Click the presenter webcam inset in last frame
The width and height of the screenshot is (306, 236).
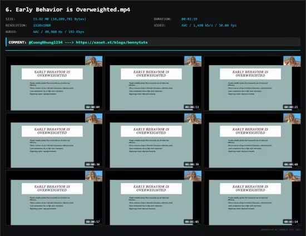pyautogui.click(x=292, y=176)
